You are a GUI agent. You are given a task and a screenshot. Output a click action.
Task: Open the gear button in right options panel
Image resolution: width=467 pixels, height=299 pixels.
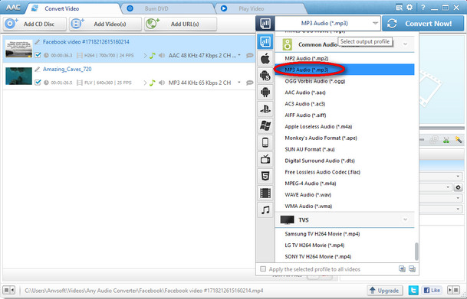tap(458, 187)
